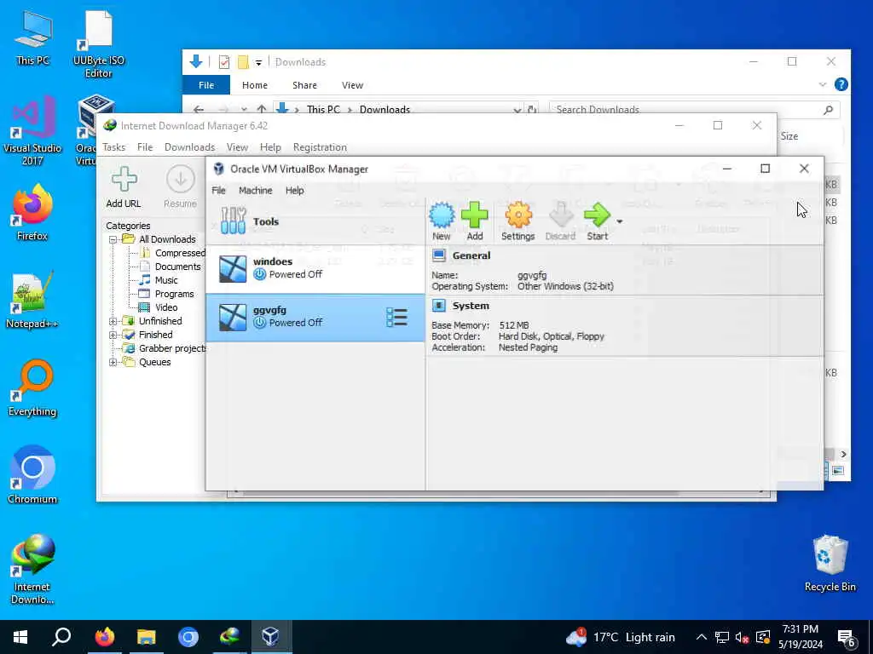Expand the Queues category
Image resolution: width=873 pixels, height=654 pixels.
(x=113, y=363)
